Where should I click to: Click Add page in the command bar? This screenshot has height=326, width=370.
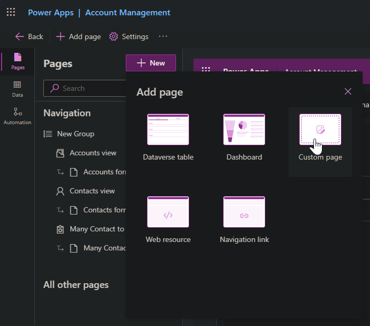pos(79,36)
